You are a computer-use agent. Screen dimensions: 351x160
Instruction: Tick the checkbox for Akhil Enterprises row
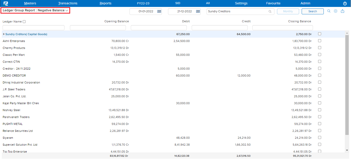(320, 41)
